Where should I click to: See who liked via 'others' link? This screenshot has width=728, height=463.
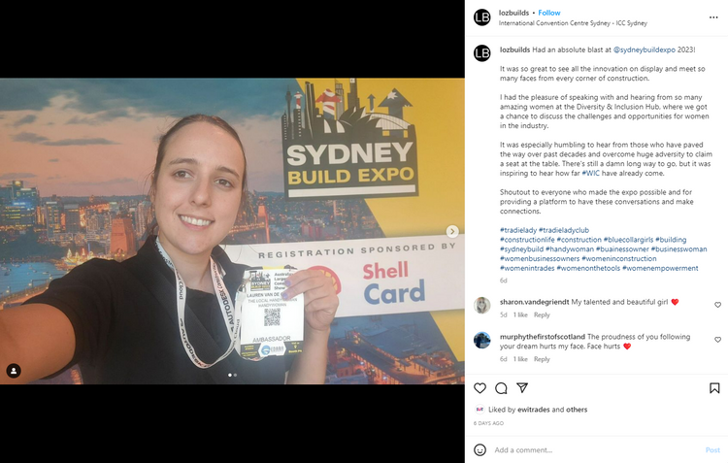[577, 410]
